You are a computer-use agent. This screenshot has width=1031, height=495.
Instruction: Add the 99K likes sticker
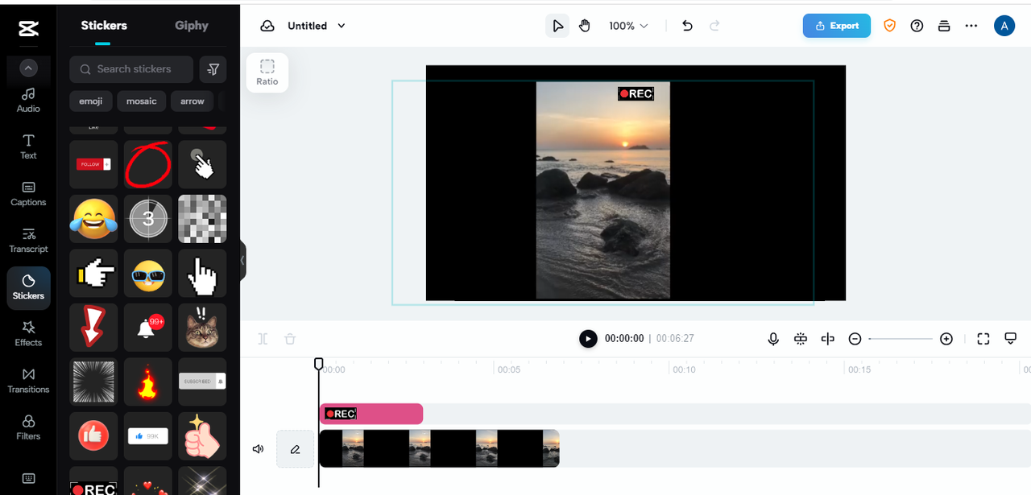(147, 435)
